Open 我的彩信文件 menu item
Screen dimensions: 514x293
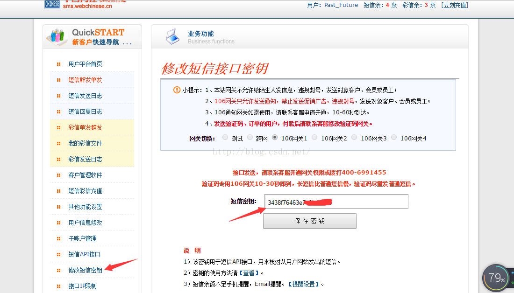tap(85, 143)
